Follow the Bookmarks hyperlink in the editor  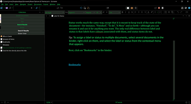tap(74, 65)
